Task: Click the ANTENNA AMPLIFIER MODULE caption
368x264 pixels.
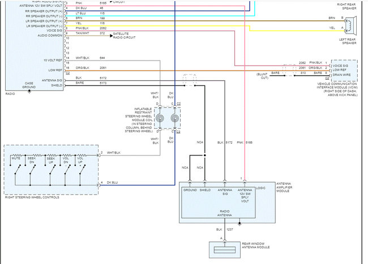Action: click(284, 187)
